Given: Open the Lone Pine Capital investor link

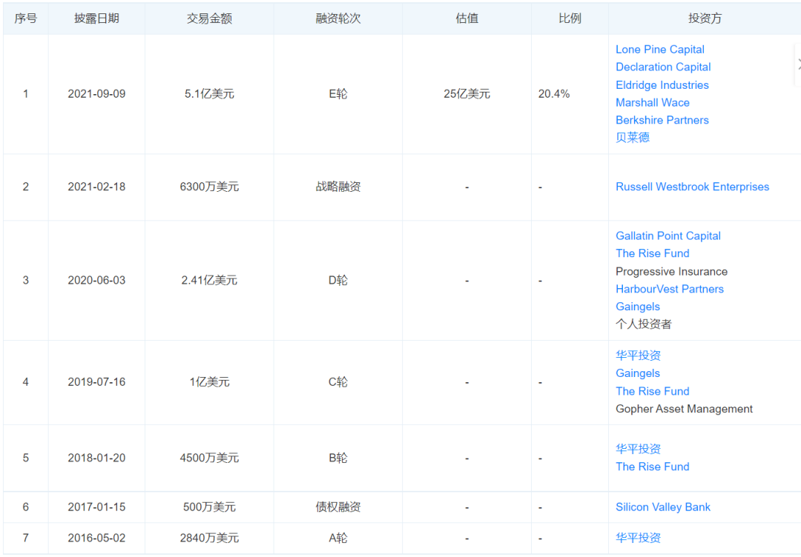Looking at the screenshot, I should point(659,50).
